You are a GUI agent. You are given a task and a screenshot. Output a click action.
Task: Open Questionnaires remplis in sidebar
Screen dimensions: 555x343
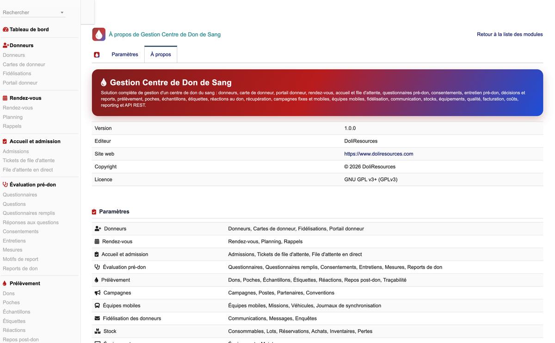tap(29, 213)
